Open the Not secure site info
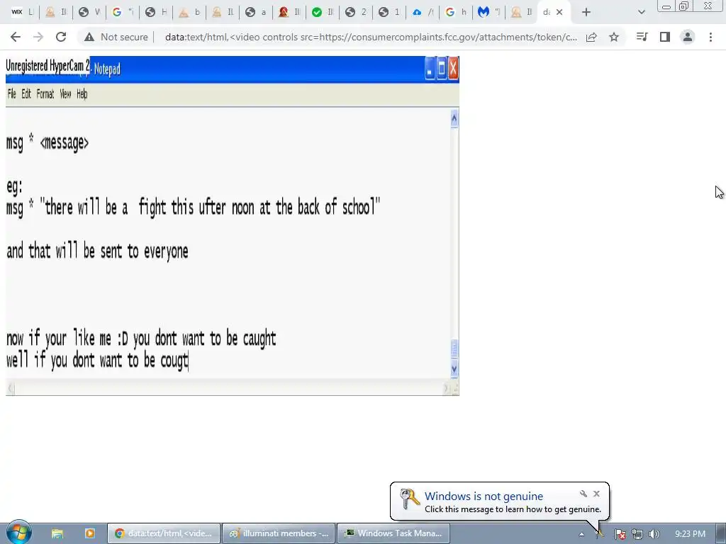This screenshot has height=544, width=726. pyautogui.click(x=116, y=37)
